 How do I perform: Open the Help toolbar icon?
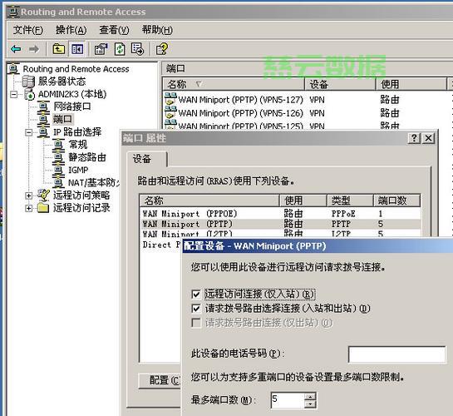(162, 49)
